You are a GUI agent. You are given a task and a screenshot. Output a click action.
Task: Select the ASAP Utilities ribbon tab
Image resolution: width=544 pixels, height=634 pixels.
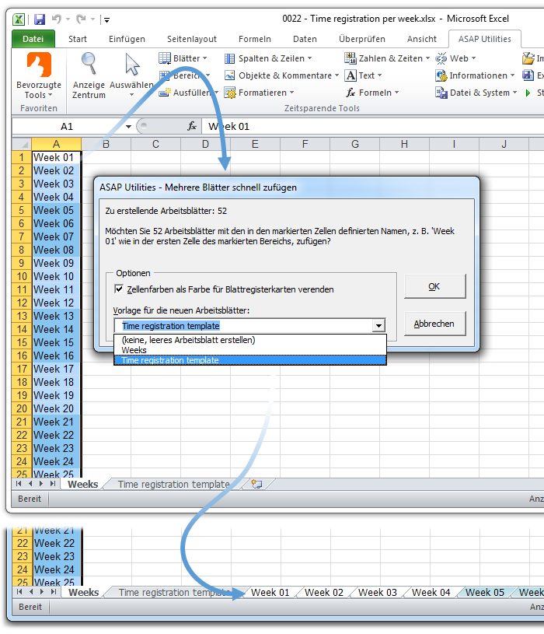(x=485, y=39)
